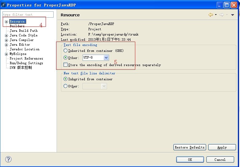Open the UTF-8 encoding dropdown
Image resolution: width=240 pixels, height=167 pixels.
tap(106, 58)
